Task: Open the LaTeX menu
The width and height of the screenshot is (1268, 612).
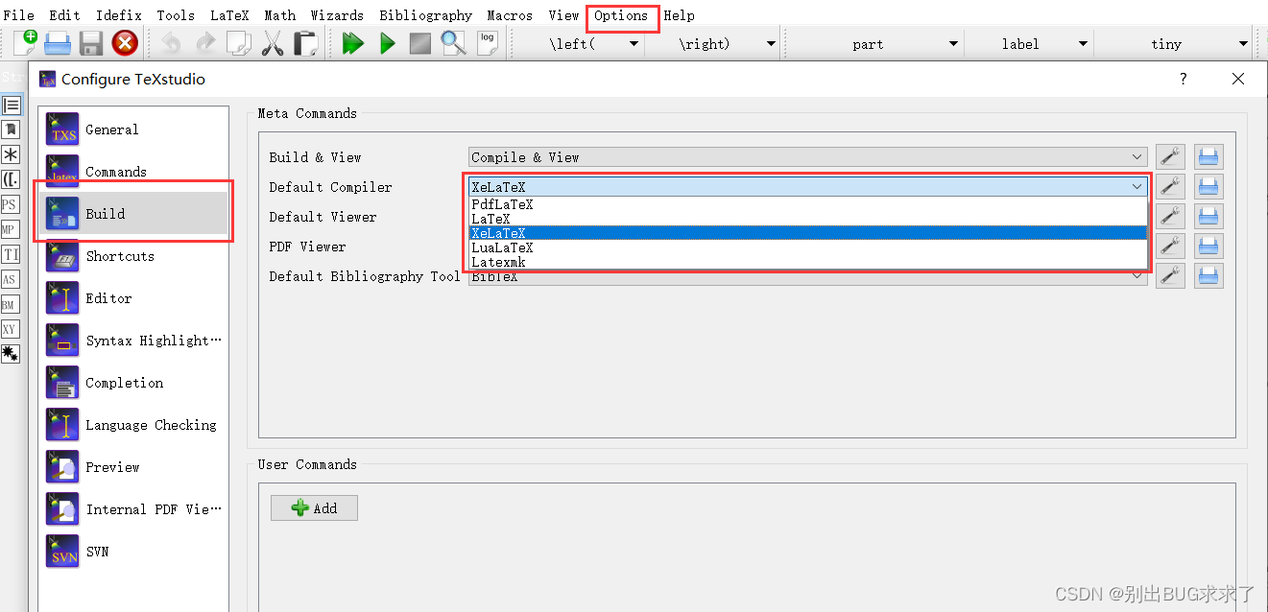Action: pos(228,15)
